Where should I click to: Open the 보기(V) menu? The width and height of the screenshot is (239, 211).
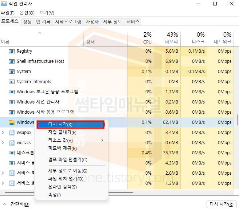pyautogui.click(x=47, y=13)
